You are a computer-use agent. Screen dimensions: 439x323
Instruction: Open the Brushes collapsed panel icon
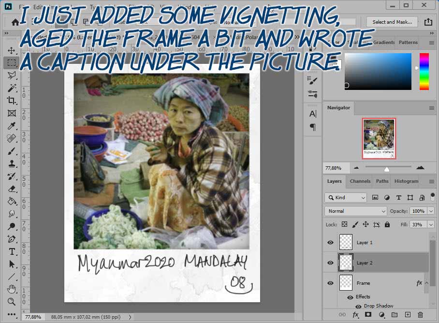click(x=312, y=93)
